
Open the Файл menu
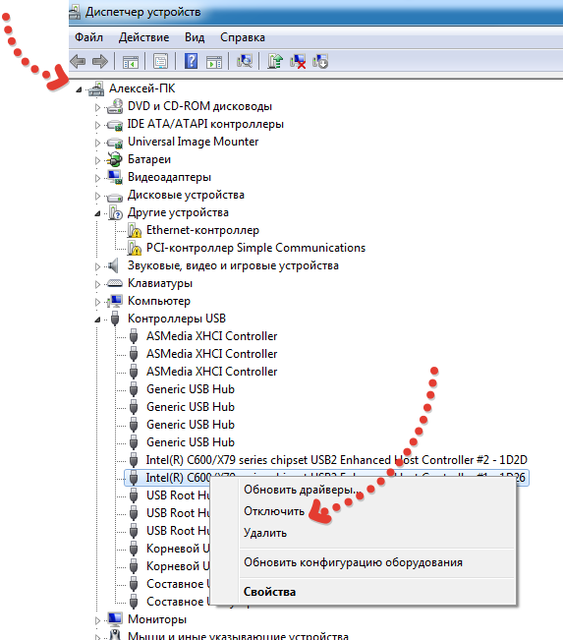coord(88,37)
